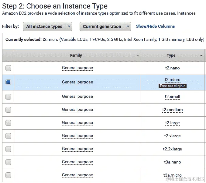The height and width of the screenshot is (183, 206).
Task: Click the Family column sort arrow
Action: 138,56
